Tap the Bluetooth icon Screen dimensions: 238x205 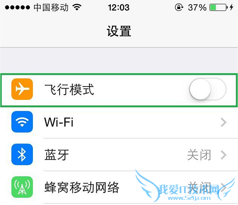[x=22, y=155]
